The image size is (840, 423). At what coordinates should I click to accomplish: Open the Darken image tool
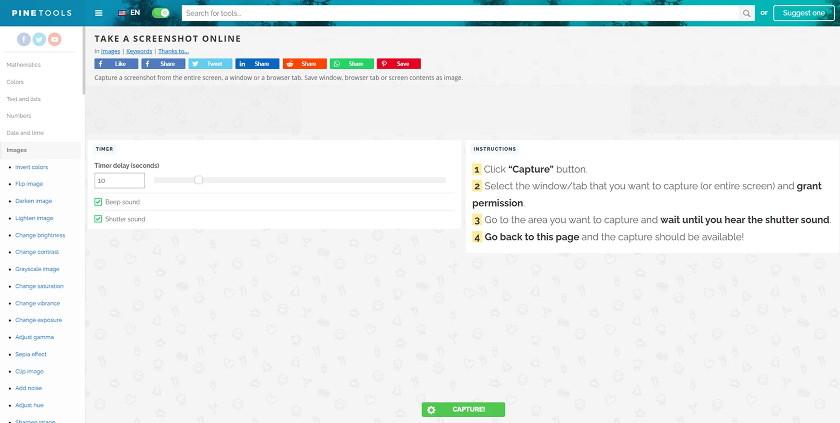pos(34,201)
